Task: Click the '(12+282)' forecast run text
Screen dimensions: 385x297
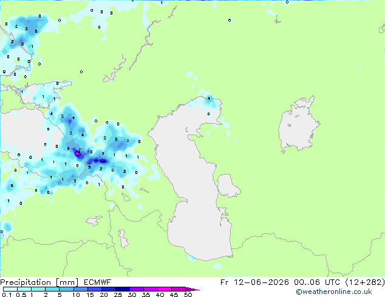Action: pyautogui.click(x=365, y=282)
